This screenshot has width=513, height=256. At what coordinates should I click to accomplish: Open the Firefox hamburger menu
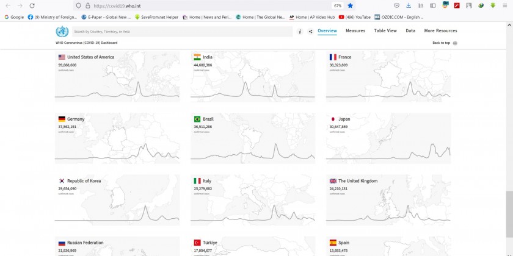click(505, 5)
